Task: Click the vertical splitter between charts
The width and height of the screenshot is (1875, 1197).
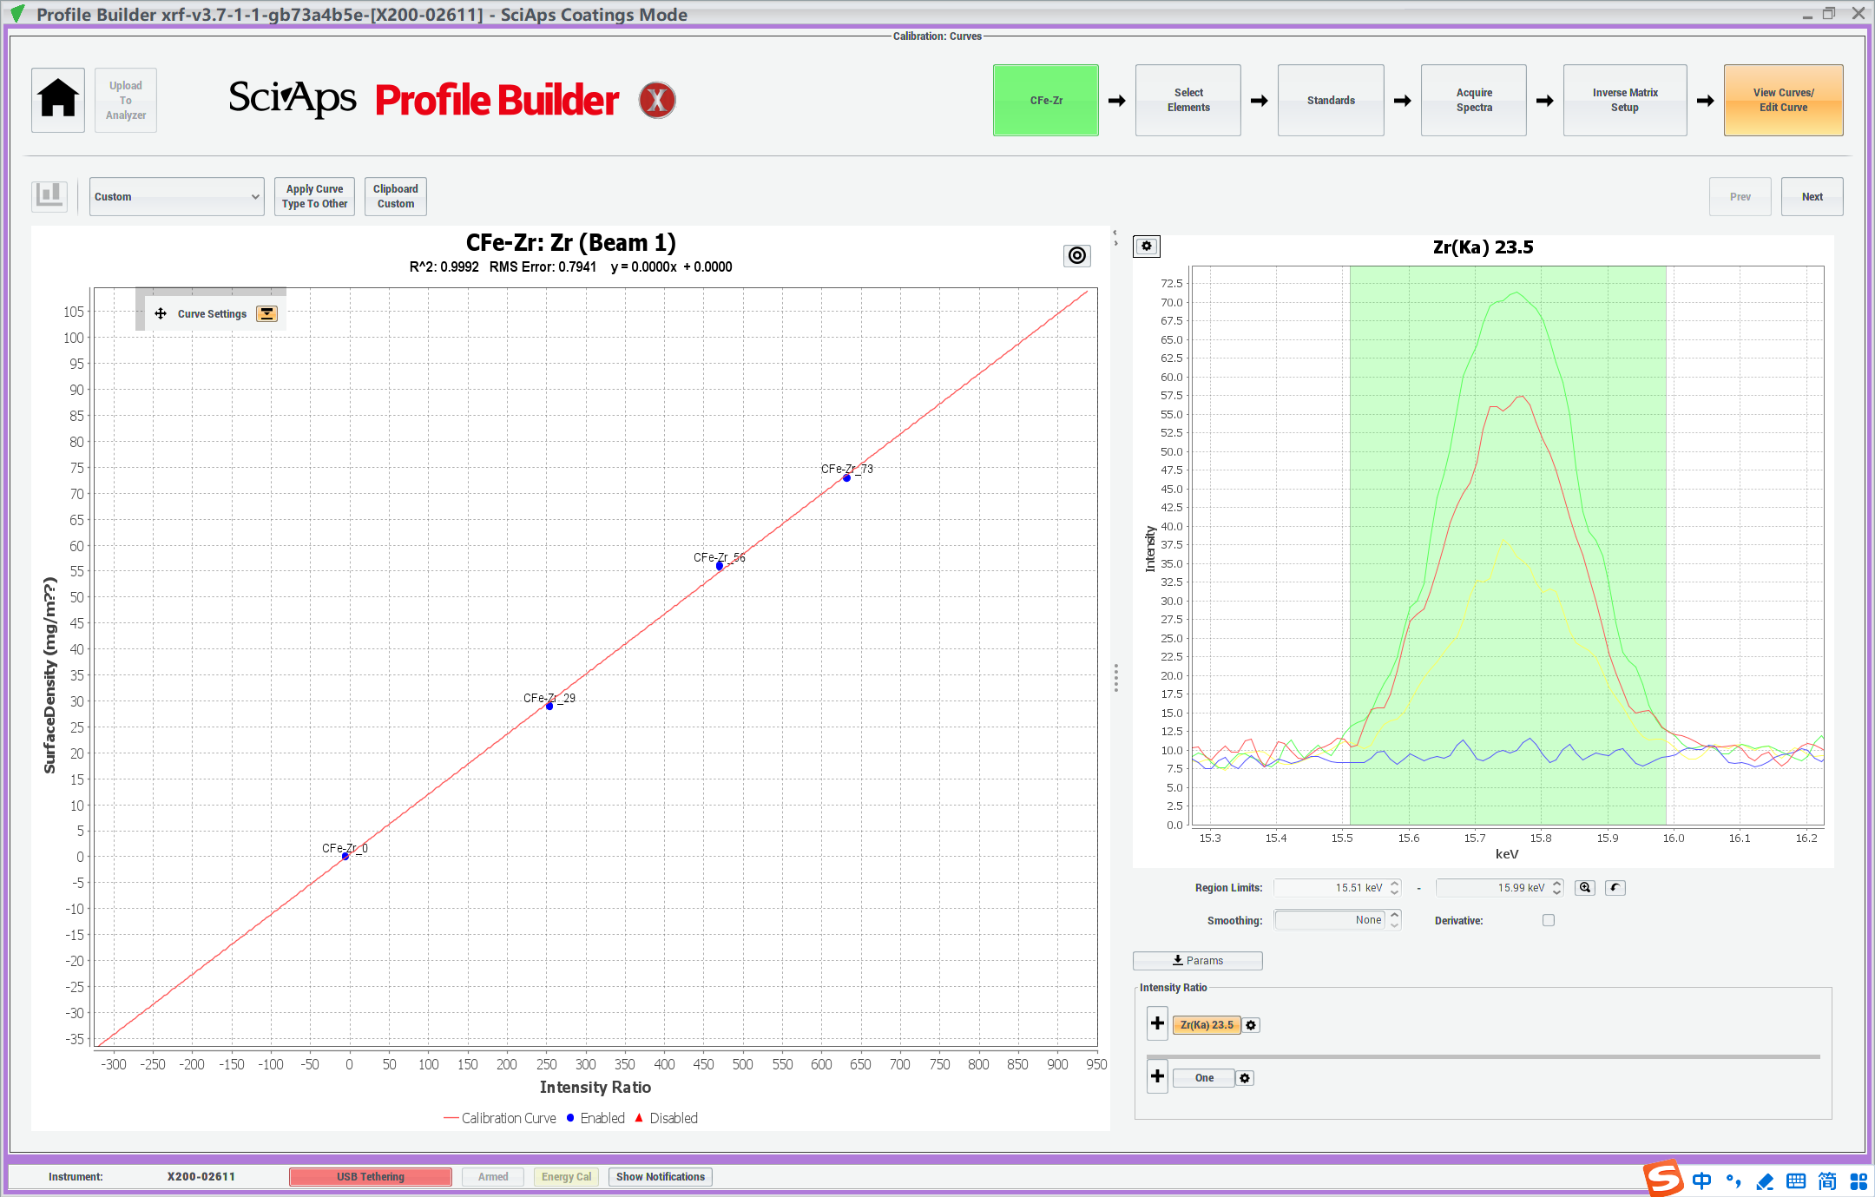Action: 1115,678
